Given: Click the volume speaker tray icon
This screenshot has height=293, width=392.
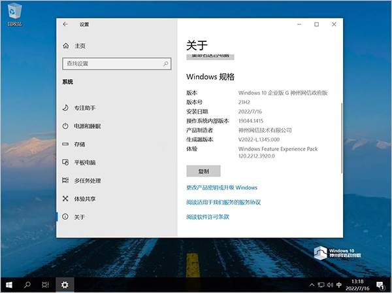Looking at the screenshot, I should (x=330, y=284).
